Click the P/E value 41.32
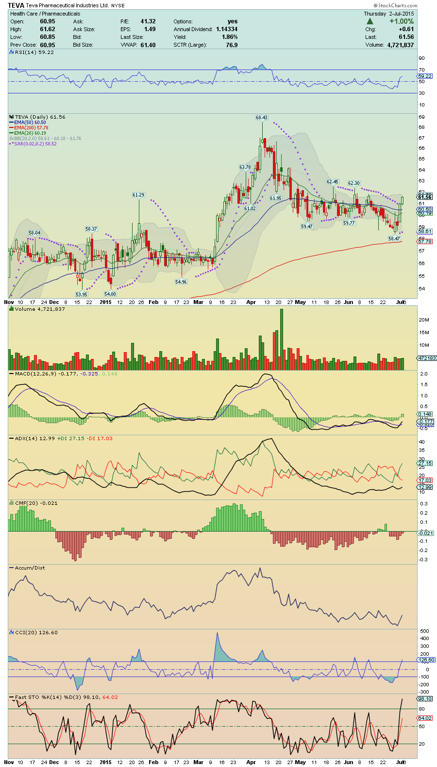The height and width of the screenshot is (767, 437). point(148,21)
